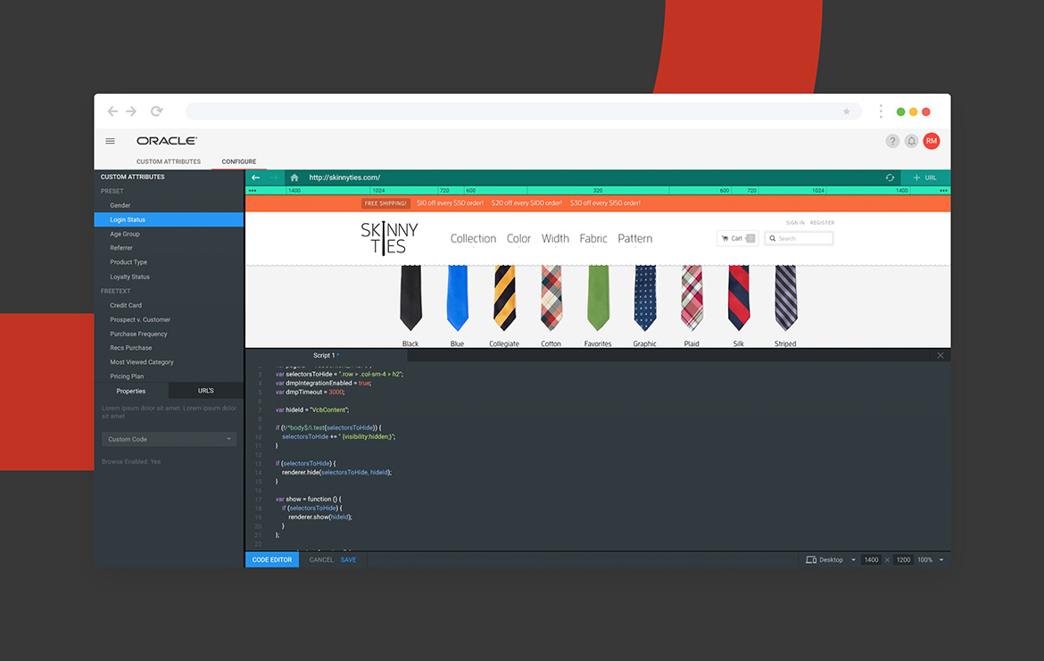Open the Fabric menu on the site
1044x661 pixels.
[593, 238]
